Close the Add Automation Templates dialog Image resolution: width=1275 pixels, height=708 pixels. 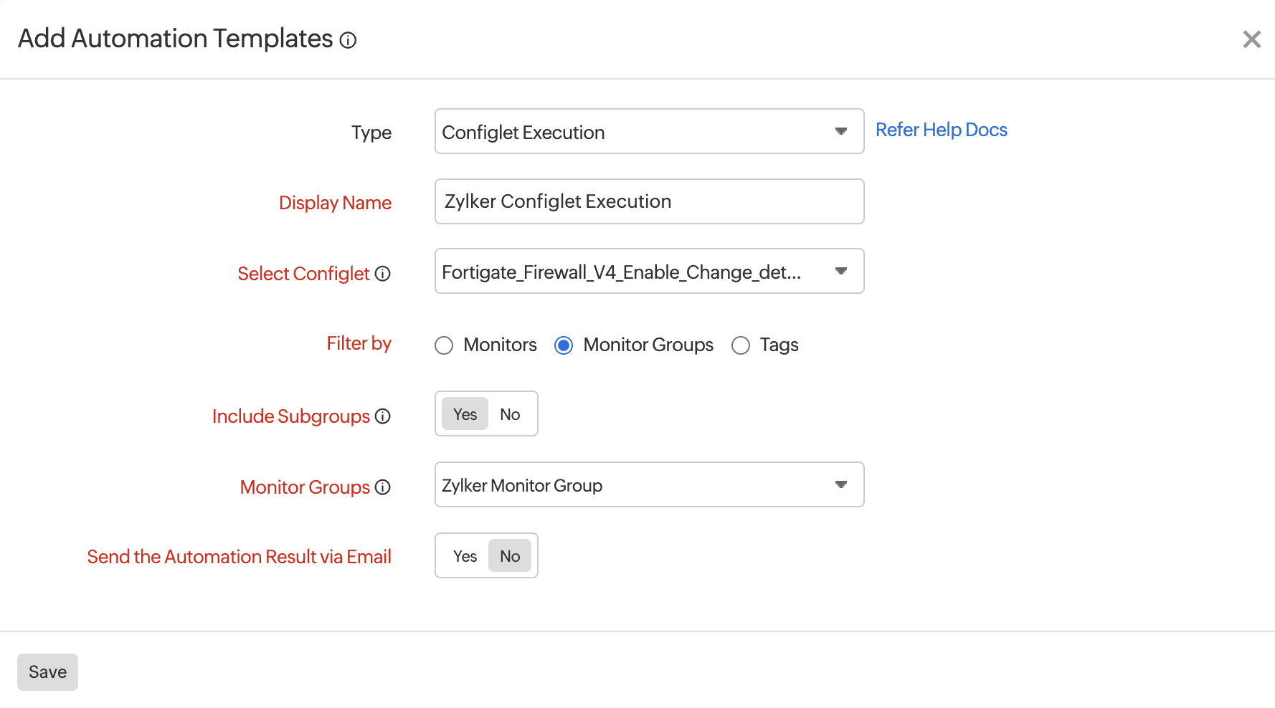tap(1251, 39)
